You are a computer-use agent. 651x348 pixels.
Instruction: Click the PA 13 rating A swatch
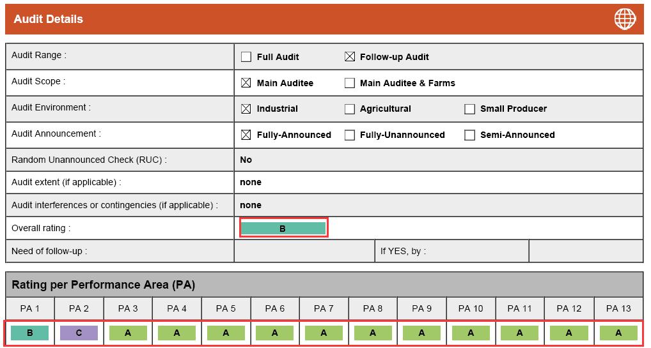618,333
